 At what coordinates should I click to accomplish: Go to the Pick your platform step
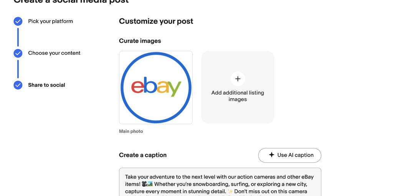[50, 21]
